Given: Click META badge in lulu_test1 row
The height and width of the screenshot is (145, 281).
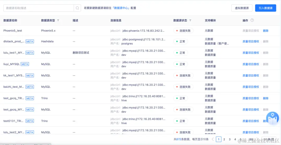Looking at the screenshot, I should click(x=30, y=53).
